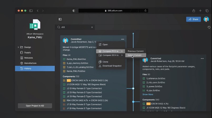Screen dimensions: 212x118
Task: Show the tab overview icon
Action: tap(207, 11)
